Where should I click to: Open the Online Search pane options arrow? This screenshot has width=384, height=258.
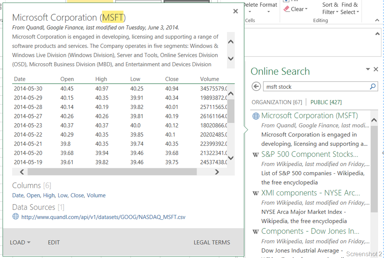coord(368,69)
